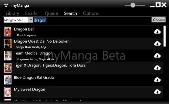Viewport: 169px width, 104px height.
Task: Click the myManga app logo icon
Action: point(6,5)
